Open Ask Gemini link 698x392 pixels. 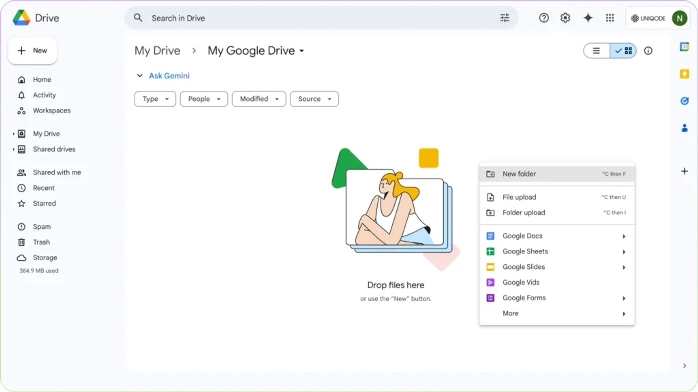[169, 76]
